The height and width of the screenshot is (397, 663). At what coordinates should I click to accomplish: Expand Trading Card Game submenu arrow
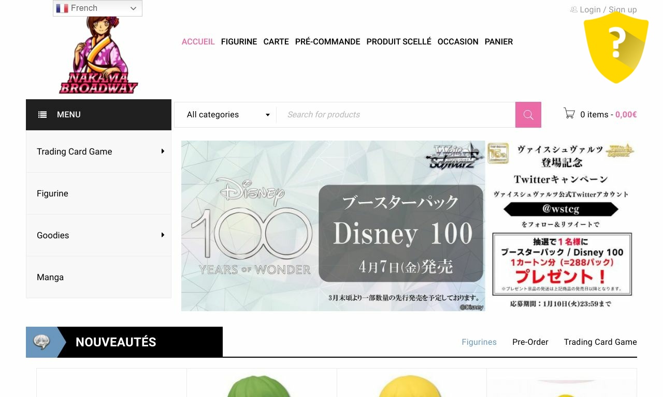click(163, 151)
